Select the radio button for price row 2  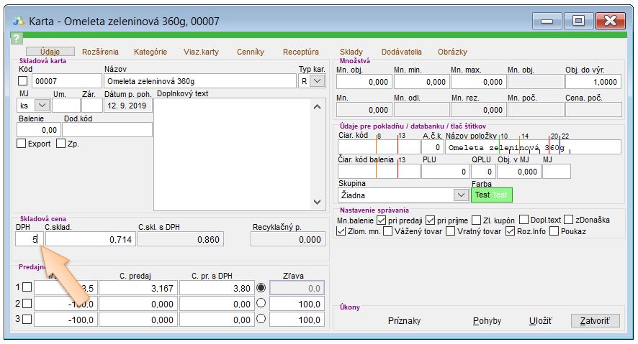(x=261, y=303)
